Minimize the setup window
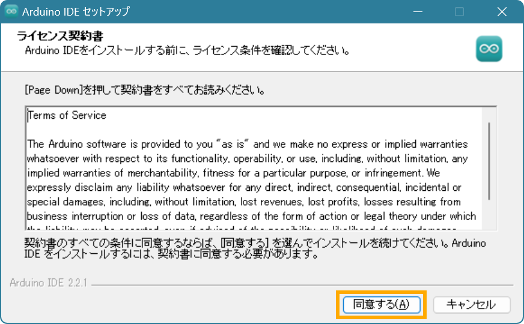 pyautogui.click(x=418, y=11)
